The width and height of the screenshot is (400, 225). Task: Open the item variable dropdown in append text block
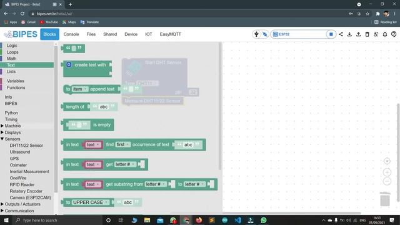pos(80,89)
